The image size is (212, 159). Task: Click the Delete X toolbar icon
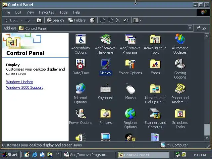click(x=118, y=20)
